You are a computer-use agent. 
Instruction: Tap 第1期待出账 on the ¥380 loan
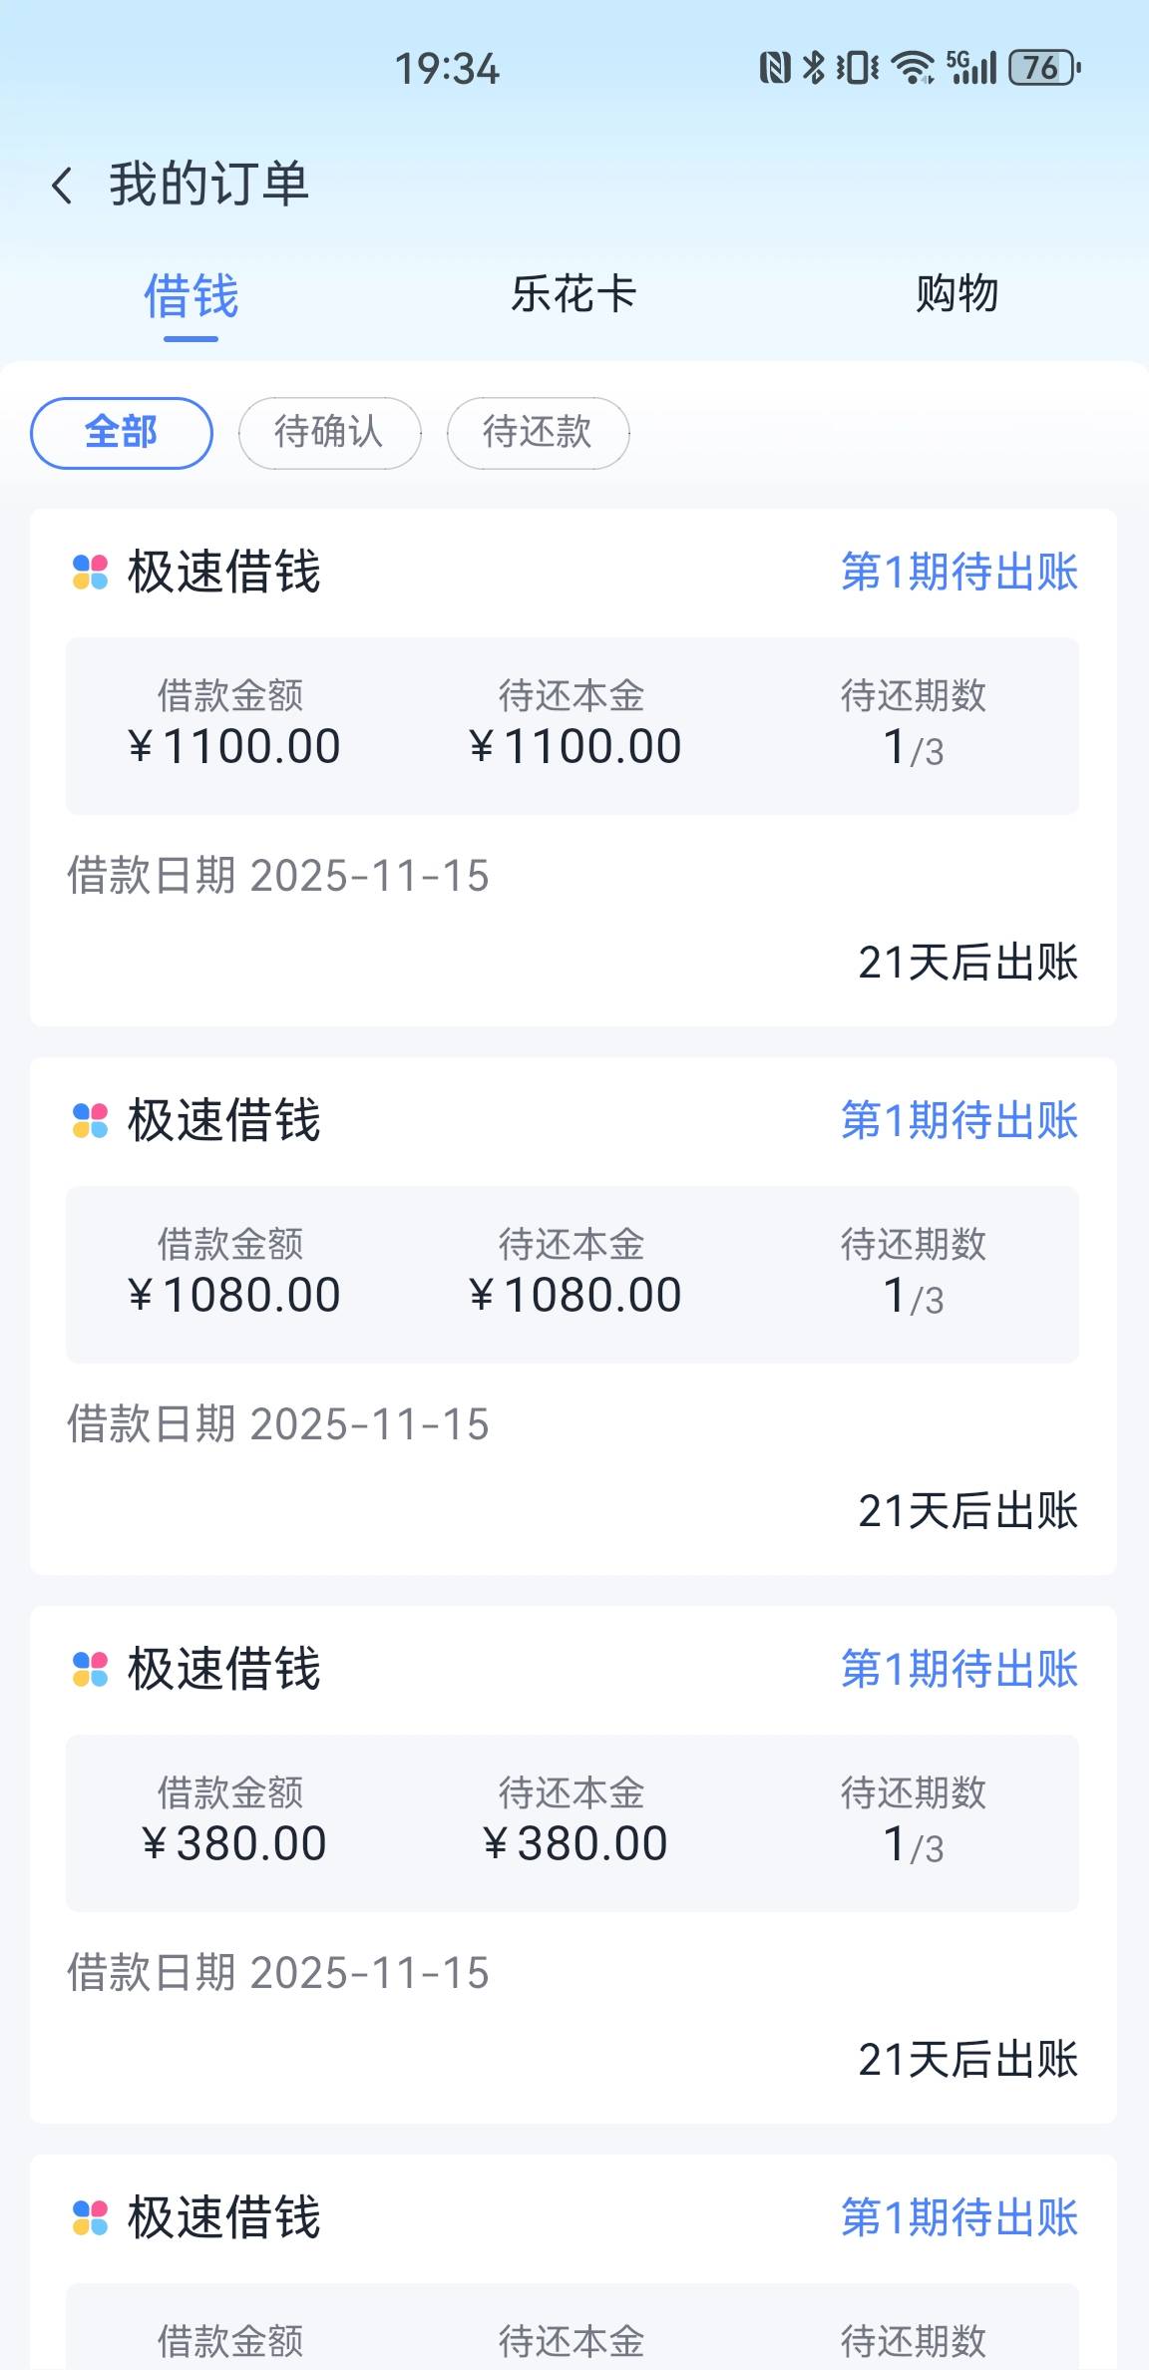pyautogui.click(x=958, y=1670)
